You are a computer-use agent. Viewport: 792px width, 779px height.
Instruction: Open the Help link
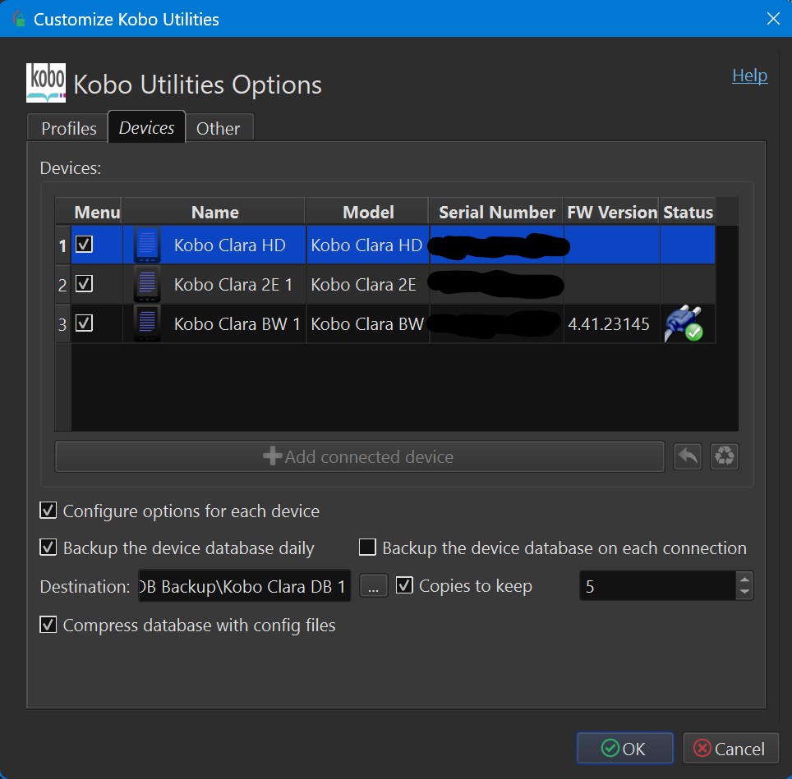click(x=749, y=76)
